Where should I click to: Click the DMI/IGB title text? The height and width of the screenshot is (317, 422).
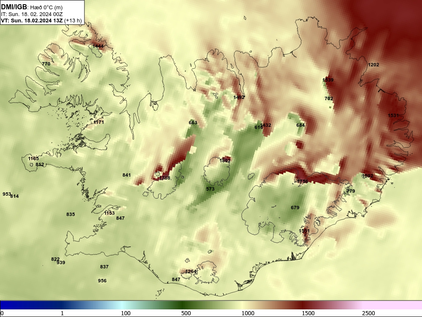coord(14,7)
